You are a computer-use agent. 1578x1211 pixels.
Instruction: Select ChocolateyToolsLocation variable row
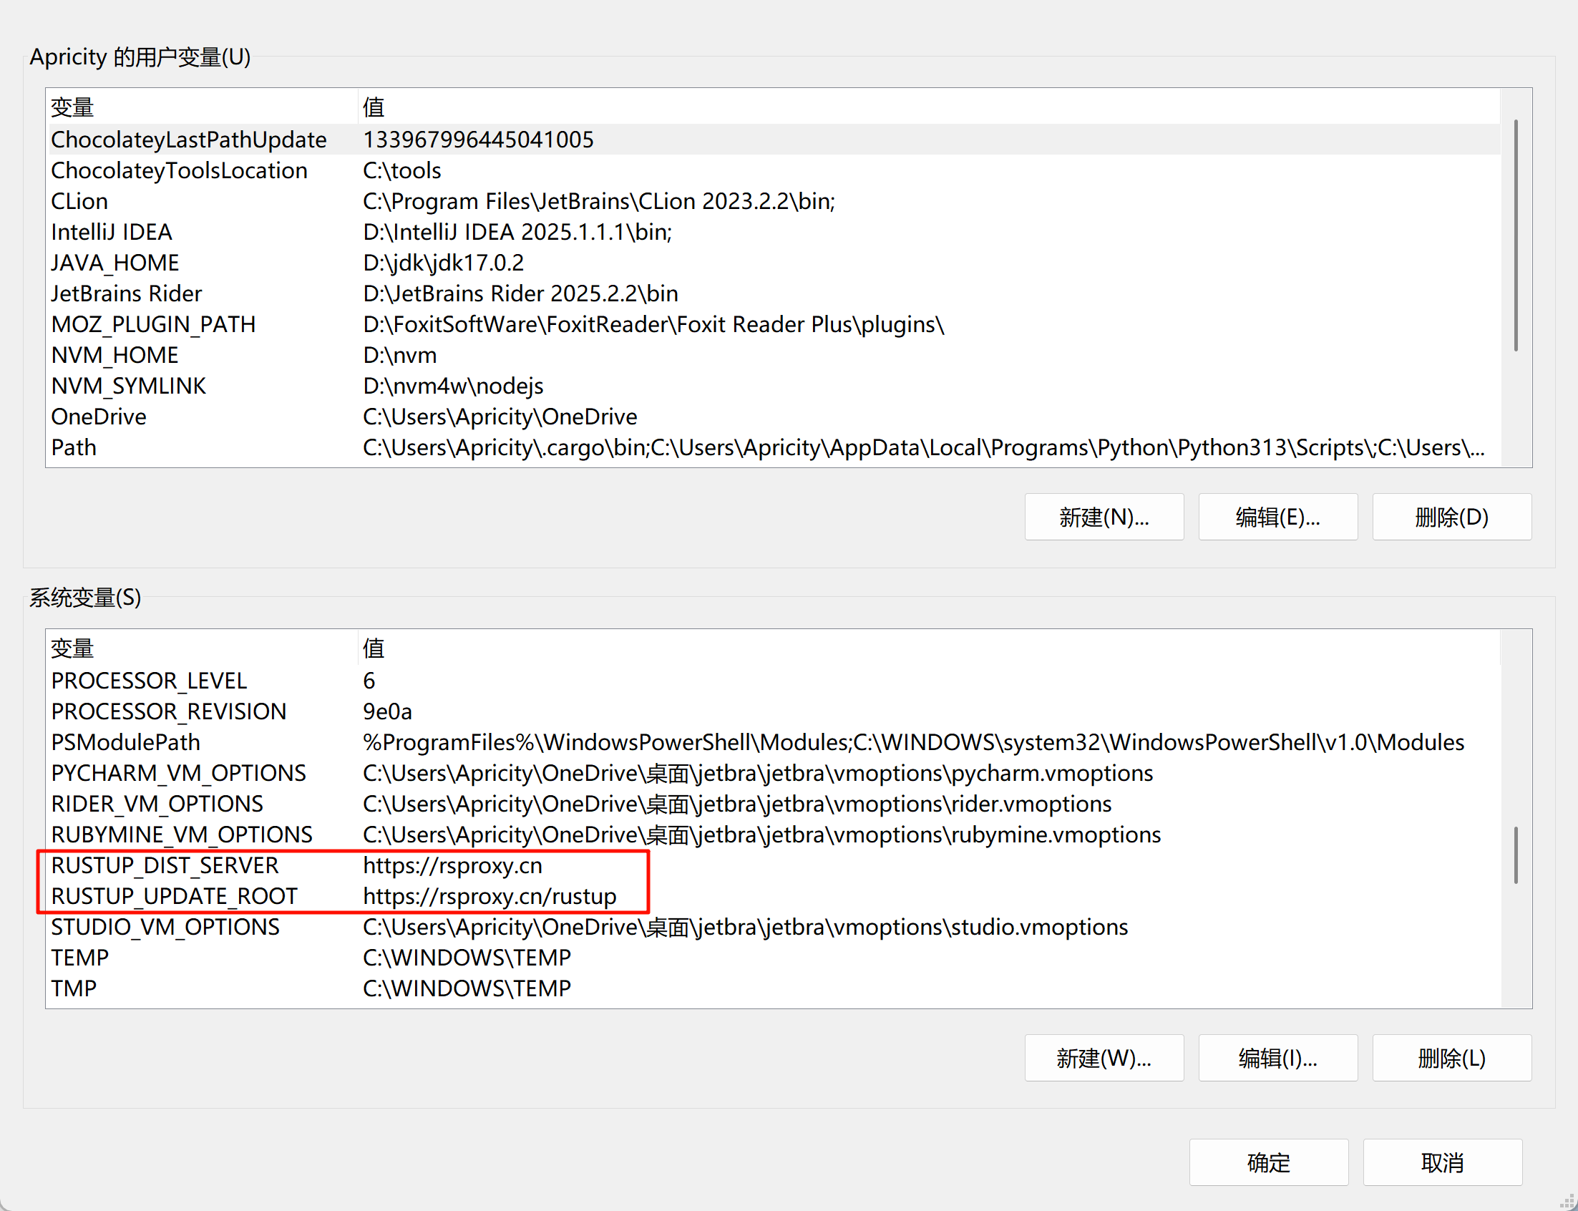point(180,171)
